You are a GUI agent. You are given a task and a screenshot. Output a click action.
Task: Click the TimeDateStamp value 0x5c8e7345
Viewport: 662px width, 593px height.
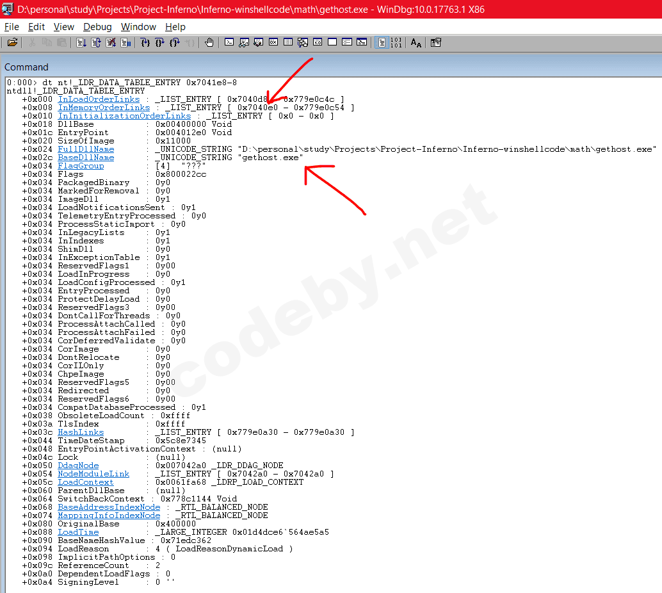pyautogui.click(x=181, y=441)
